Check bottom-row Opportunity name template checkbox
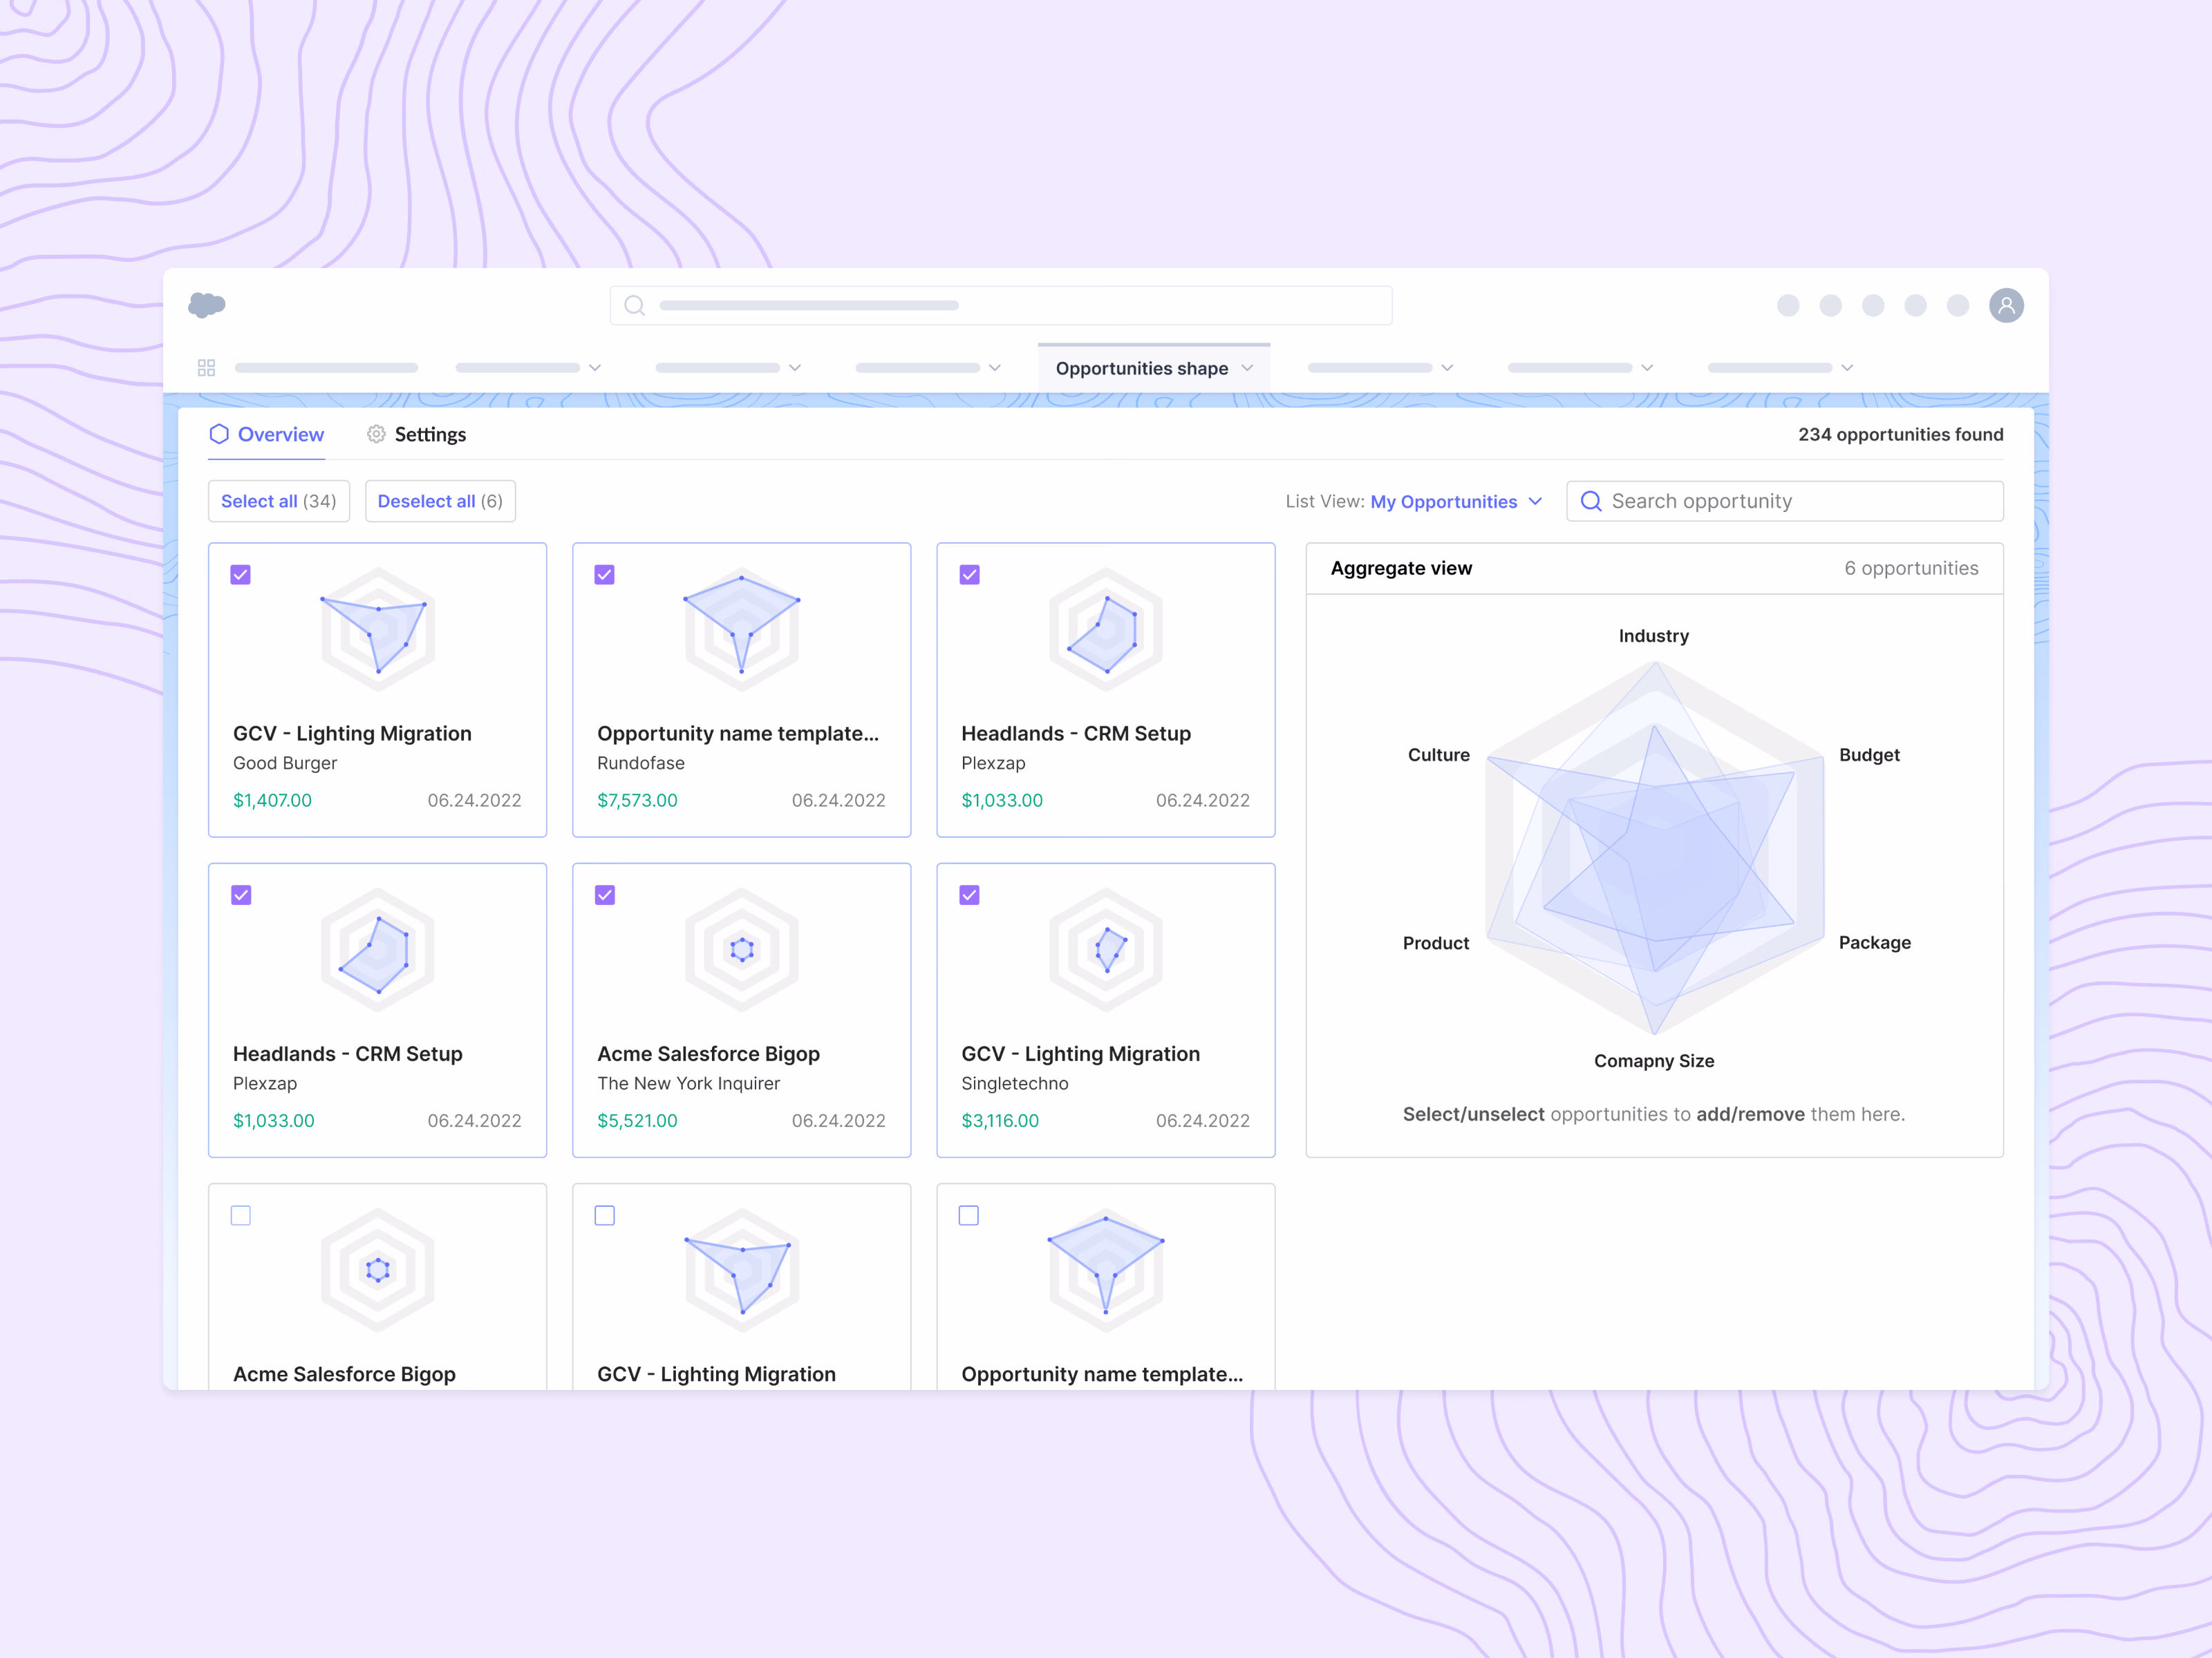The height and width of the screenshot is (1658, 2212). click(969, 1215)
